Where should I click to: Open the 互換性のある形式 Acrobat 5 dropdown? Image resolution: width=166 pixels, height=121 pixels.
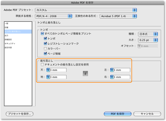click(118, 16)
